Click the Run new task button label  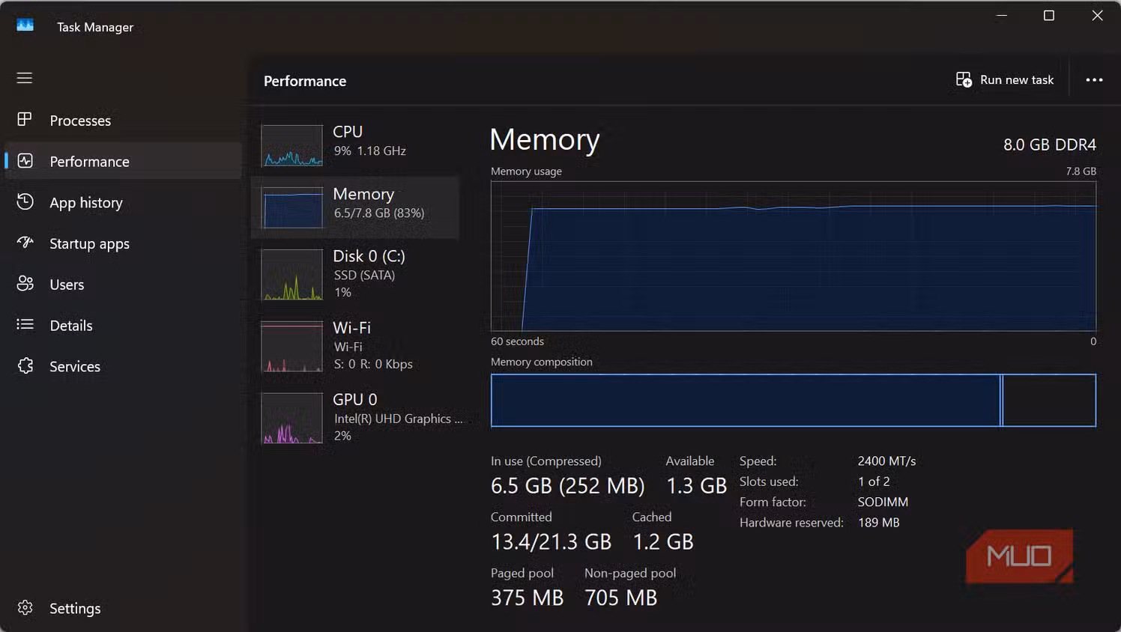tap(1017, 79)
